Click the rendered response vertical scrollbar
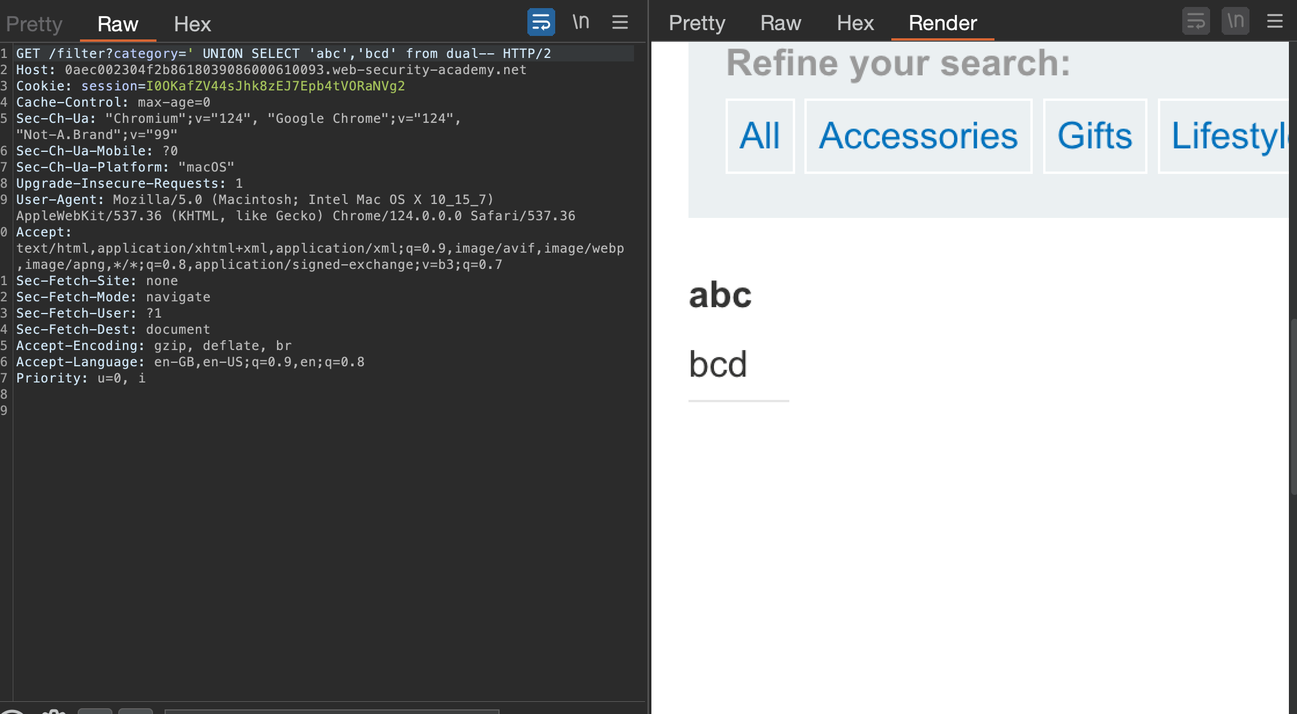1297x714 pixels. (1293, 406)
